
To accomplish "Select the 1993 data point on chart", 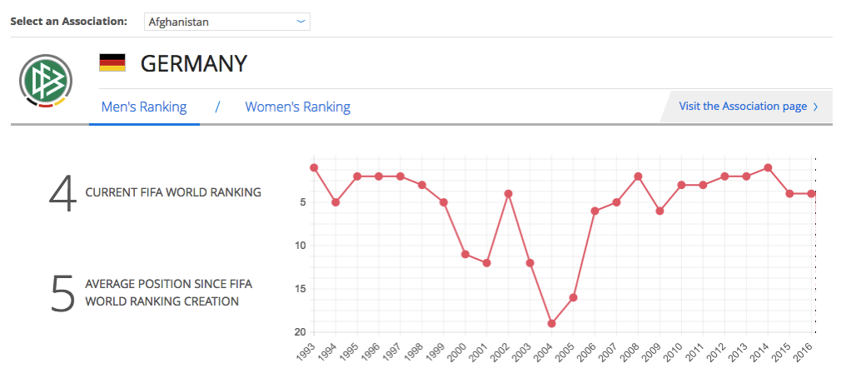I will click(314, 167).
